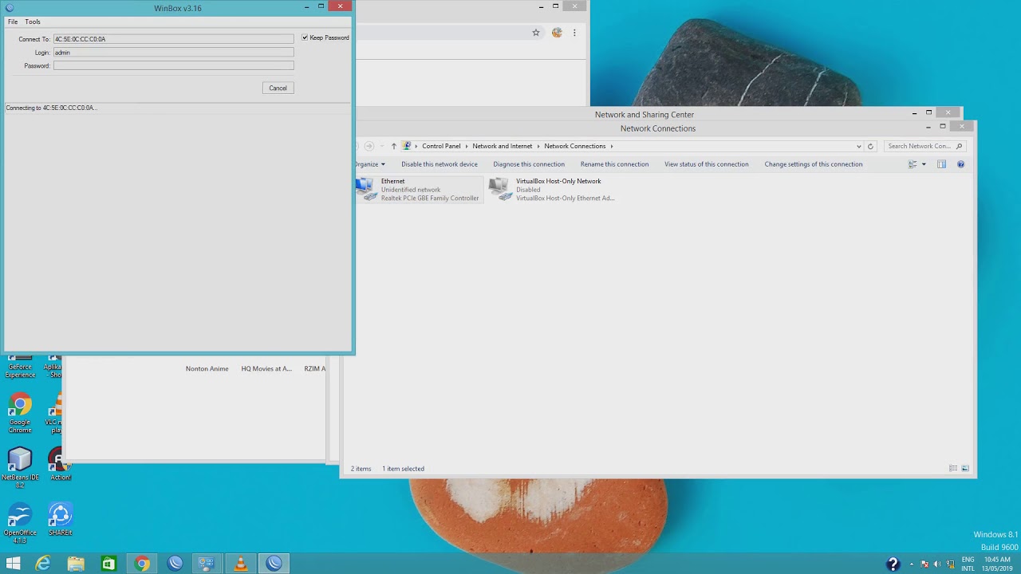Screen dimensions: 1021x574
Task: Show the preview pane in Network Connections
Action: (941, 164)
